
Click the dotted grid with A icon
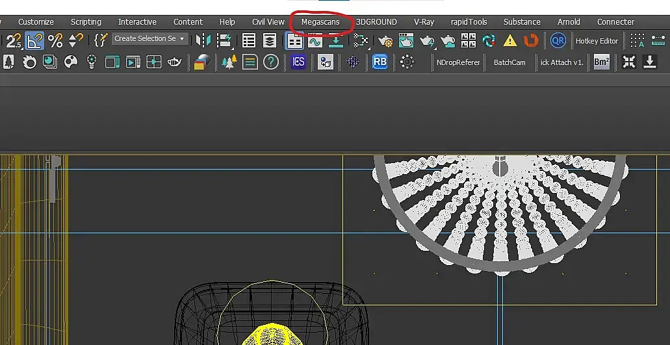click(637, 41)
